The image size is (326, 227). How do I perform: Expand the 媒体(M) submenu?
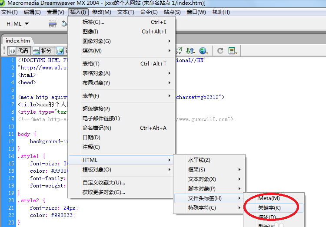tap(122, 51)
